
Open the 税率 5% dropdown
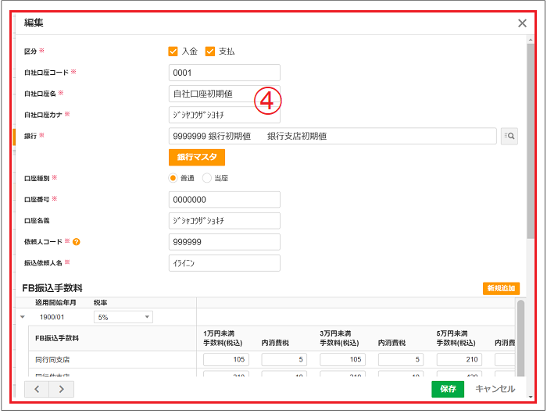pos(123,317)
